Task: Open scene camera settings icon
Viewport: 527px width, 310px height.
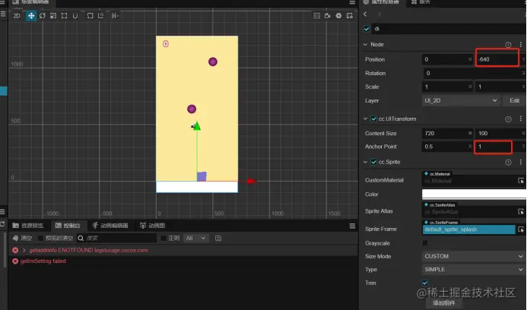Action: coord(327,16)
